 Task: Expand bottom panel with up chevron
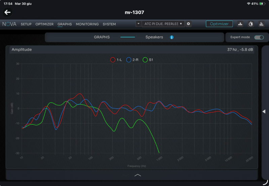coord(138,175)
